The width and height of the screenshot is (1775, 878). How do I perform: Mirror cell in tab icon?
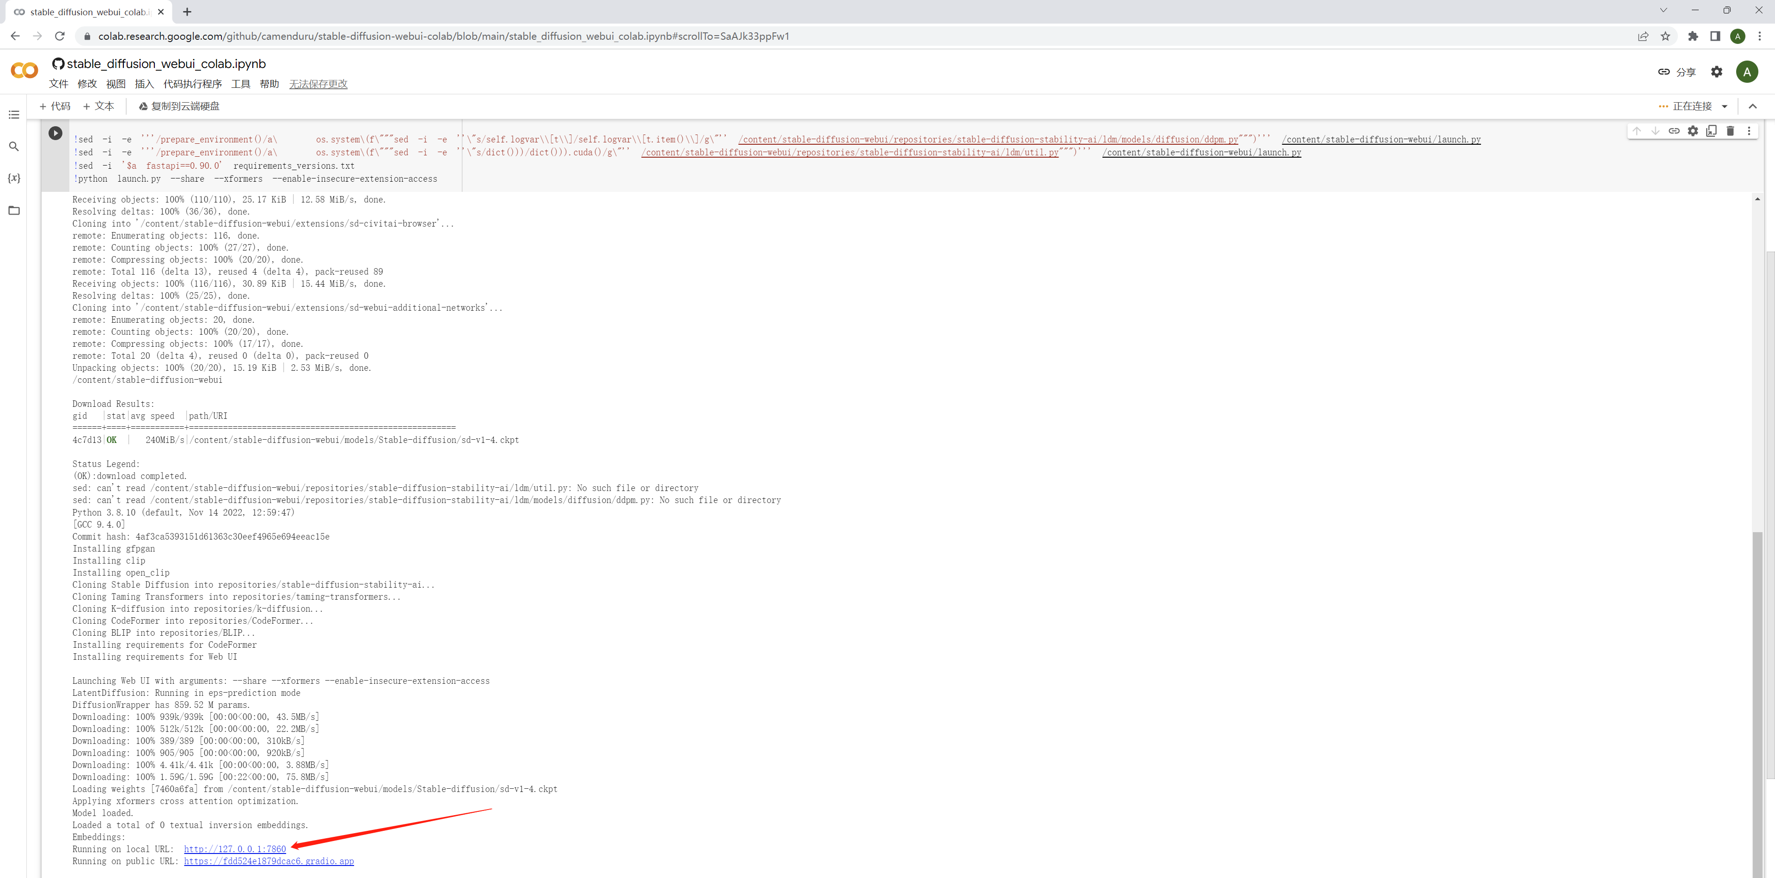tap(1712, 131)
